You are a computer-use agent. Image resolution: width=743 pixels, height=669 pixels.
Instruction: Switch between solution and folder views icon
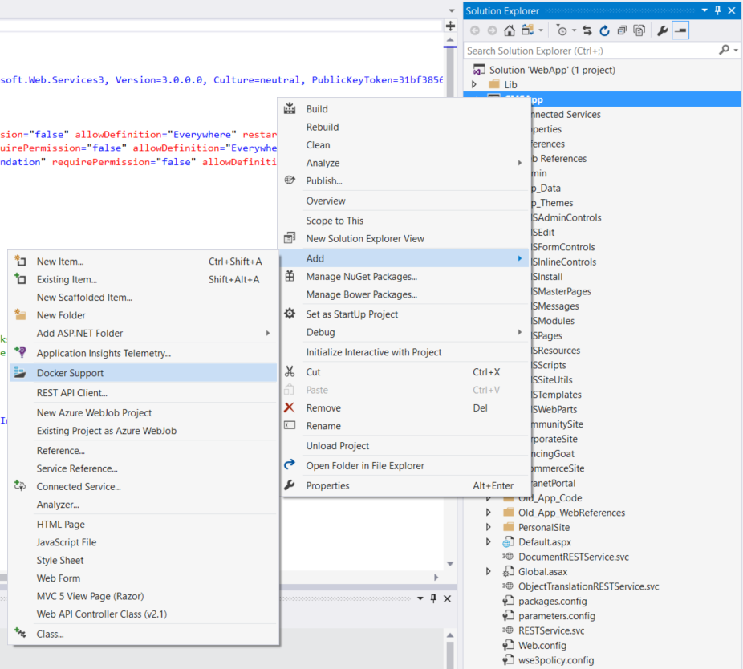(x=528, y=30)
